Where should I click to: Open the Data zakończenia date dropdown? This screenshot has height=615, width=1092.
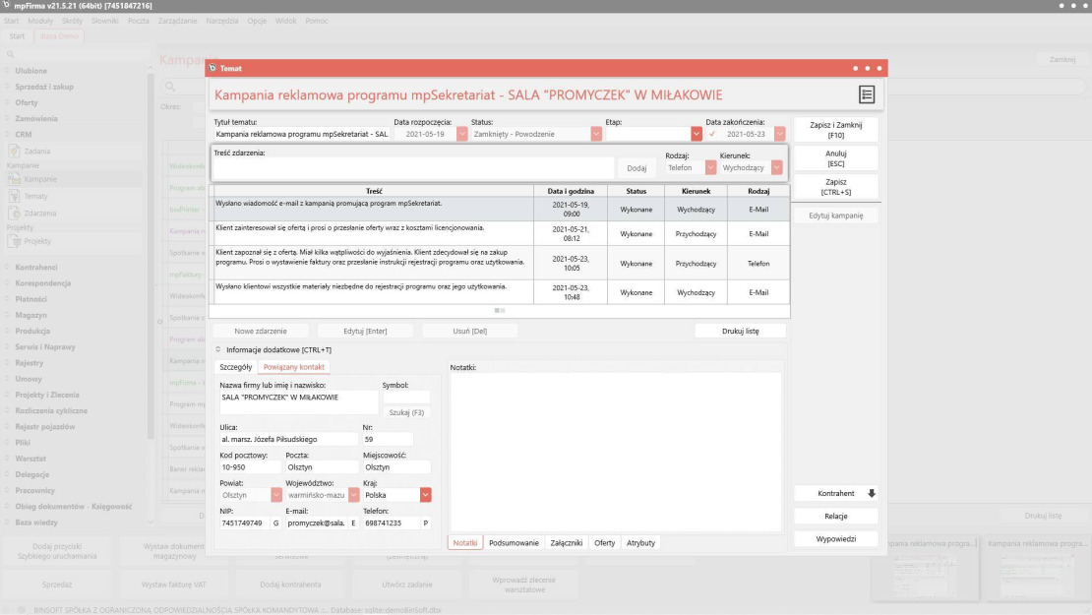(779, 134)
